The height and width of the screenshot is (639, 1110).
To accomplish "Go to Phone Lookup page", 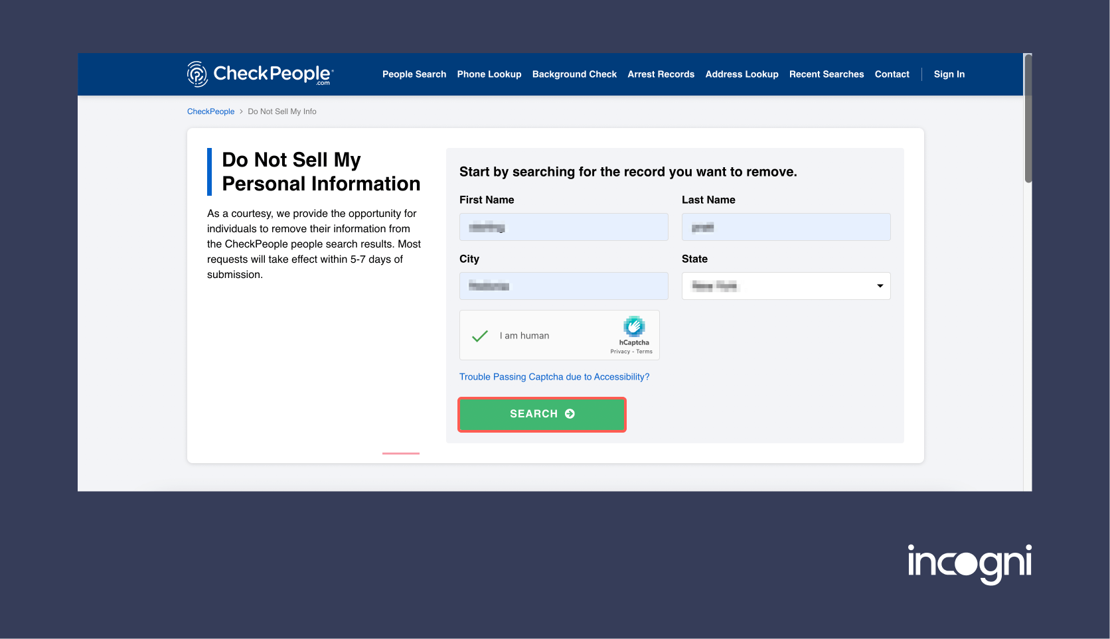I will [x=489, y=74].
